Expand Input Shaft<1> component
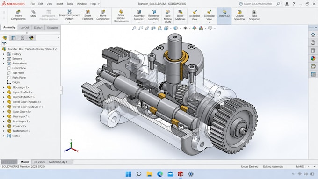 coord(3,92)
